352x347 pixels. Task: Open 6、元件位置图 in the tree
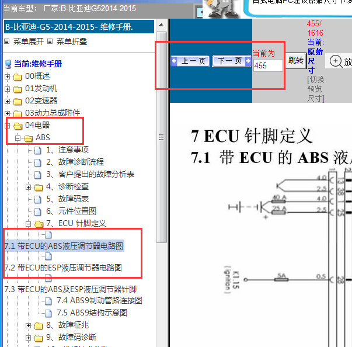[71, 211]
